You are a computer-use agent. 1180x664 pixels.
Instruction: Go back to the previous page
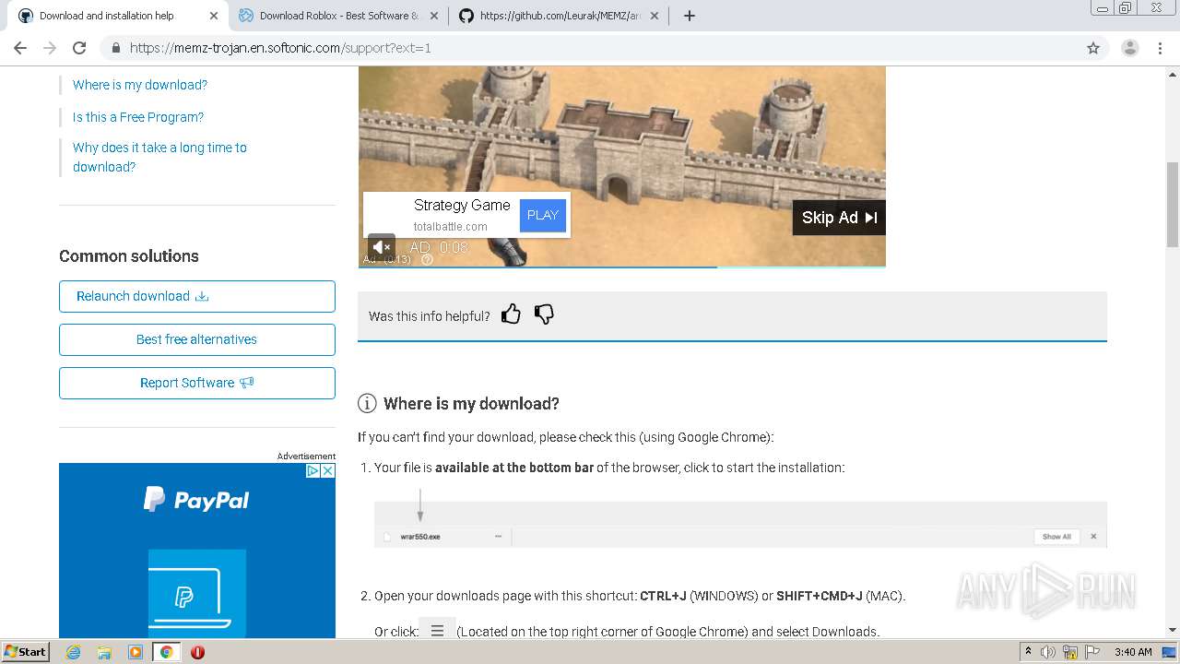point(20,48)
